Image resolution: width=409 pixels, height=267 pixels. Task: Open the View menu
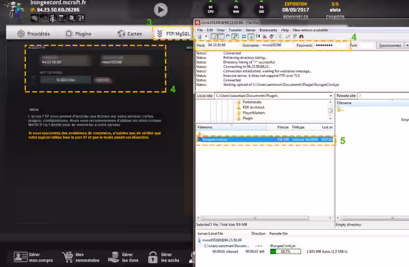pos(221,30)
